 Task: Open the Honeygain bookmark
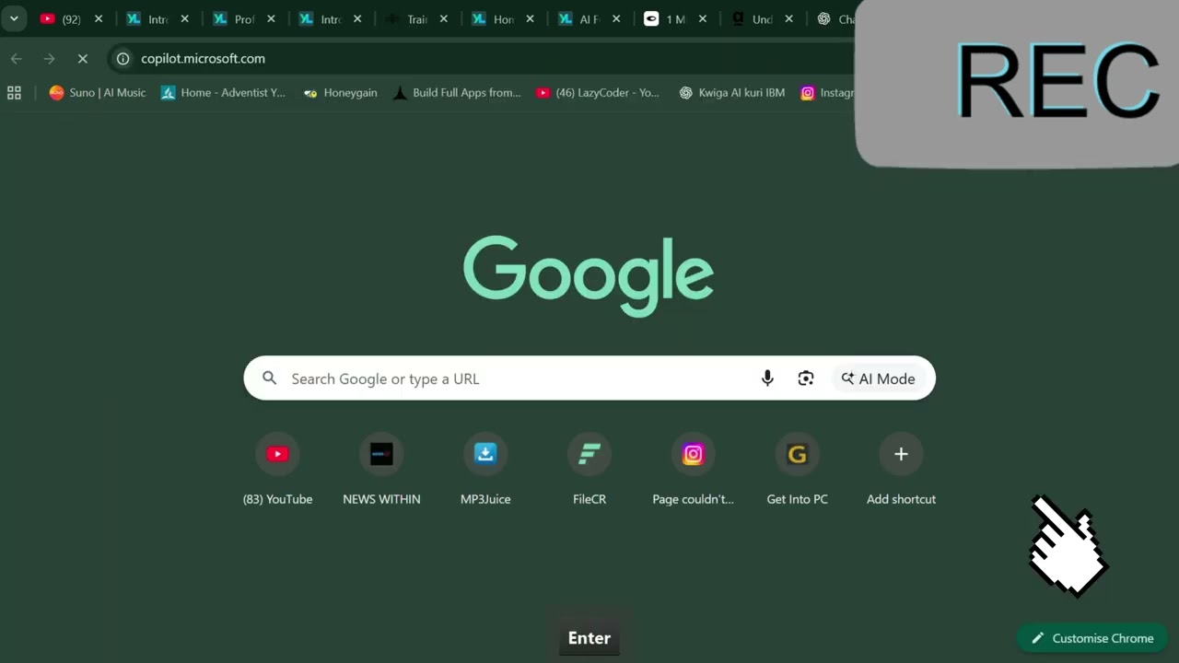pos(340,92)
